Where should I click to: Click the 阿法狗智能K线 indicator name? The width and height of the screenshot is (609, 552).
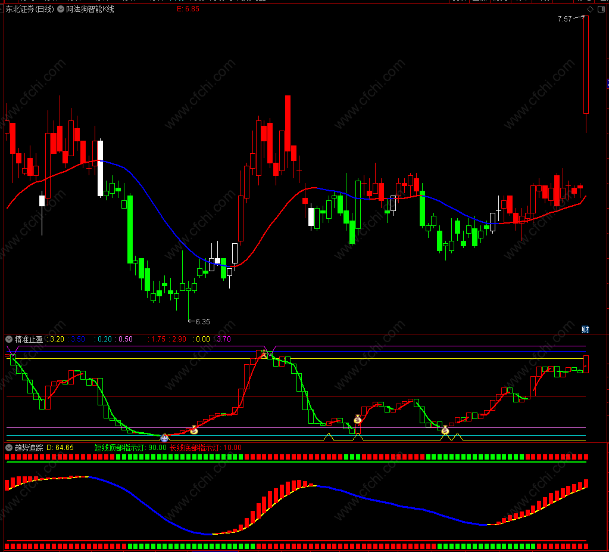90,9
